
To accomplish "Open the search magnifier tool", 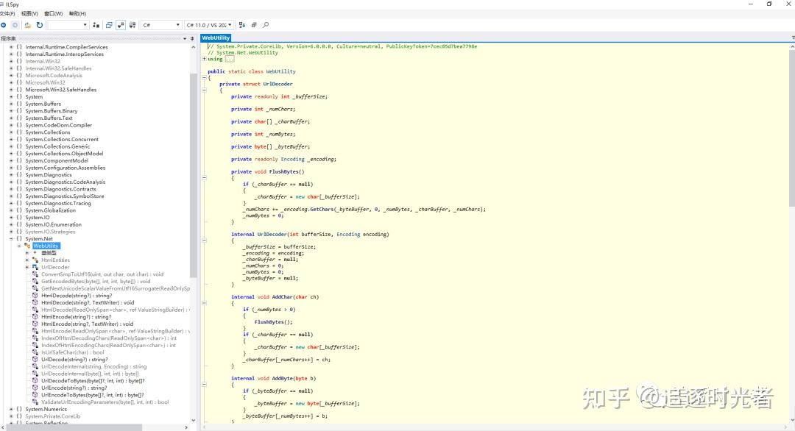I will point(266,25).
